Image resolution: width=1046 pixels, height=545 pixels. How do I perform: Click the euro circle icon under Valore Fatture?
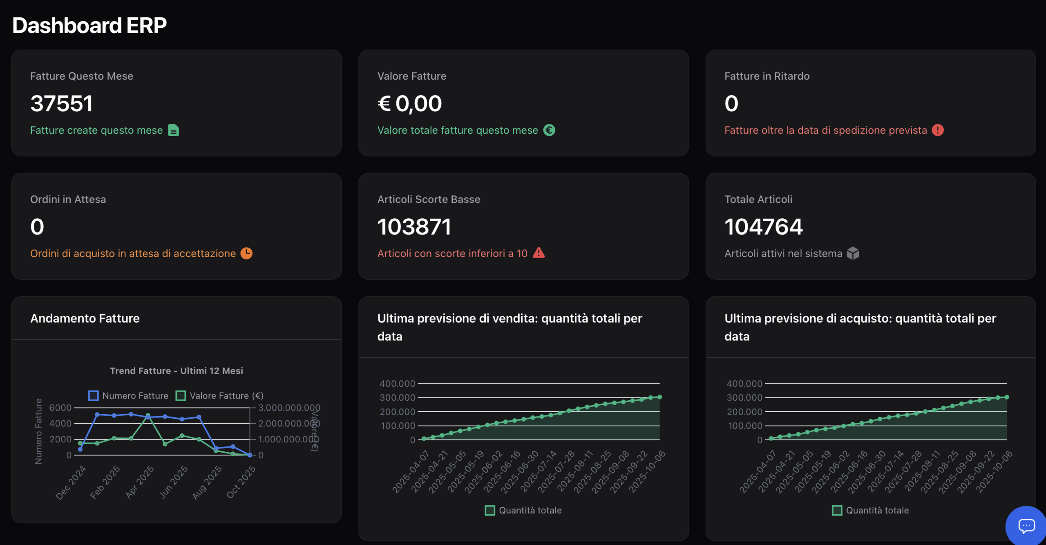pyautogui.click(x=549, y=130)
